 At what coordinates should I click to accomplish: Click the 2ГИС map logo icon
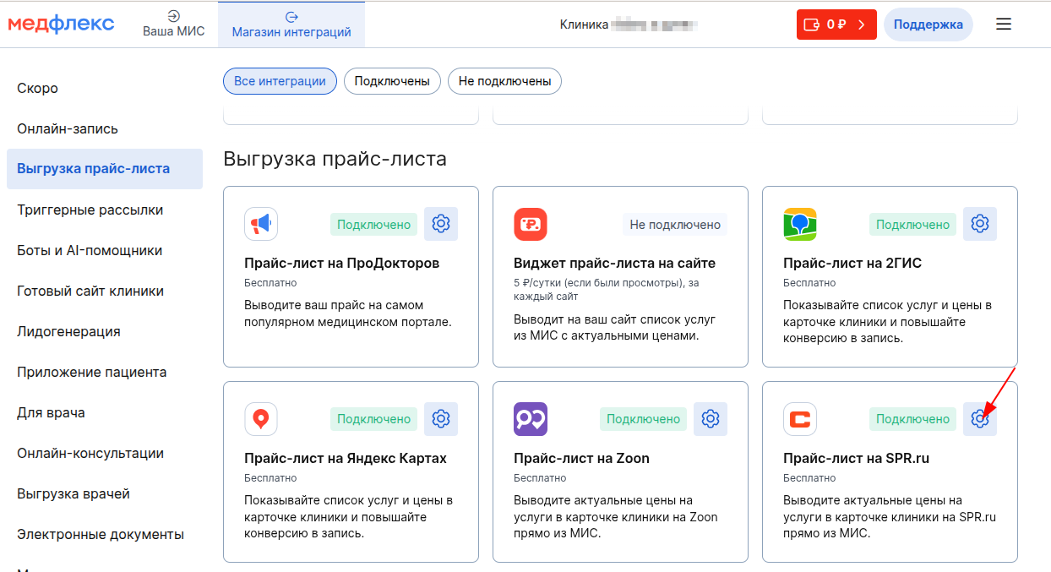coord(800,224)
